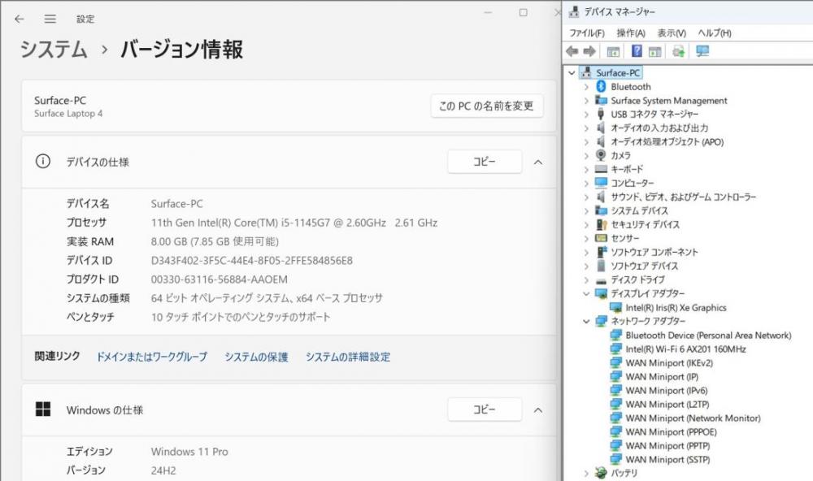
Task: Click システム in the Settings breadcrumb
Action: point(54,50)
